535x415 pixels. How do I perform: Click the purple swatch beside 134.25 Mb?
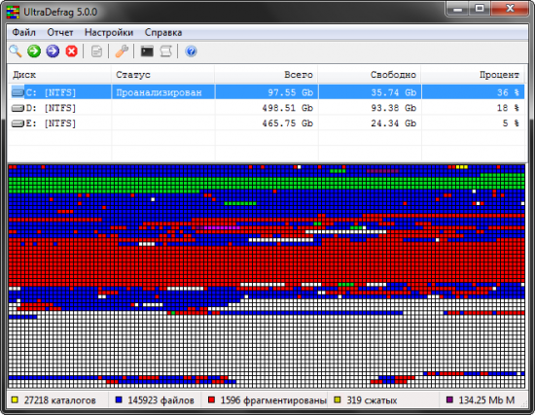click(449, 399)
